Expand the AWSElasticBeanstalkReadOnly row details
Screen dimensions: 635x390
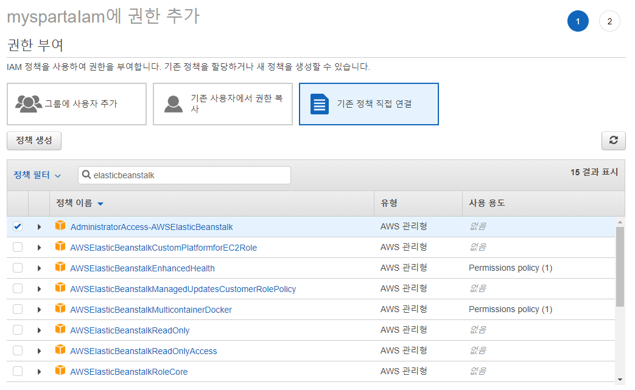40,330
